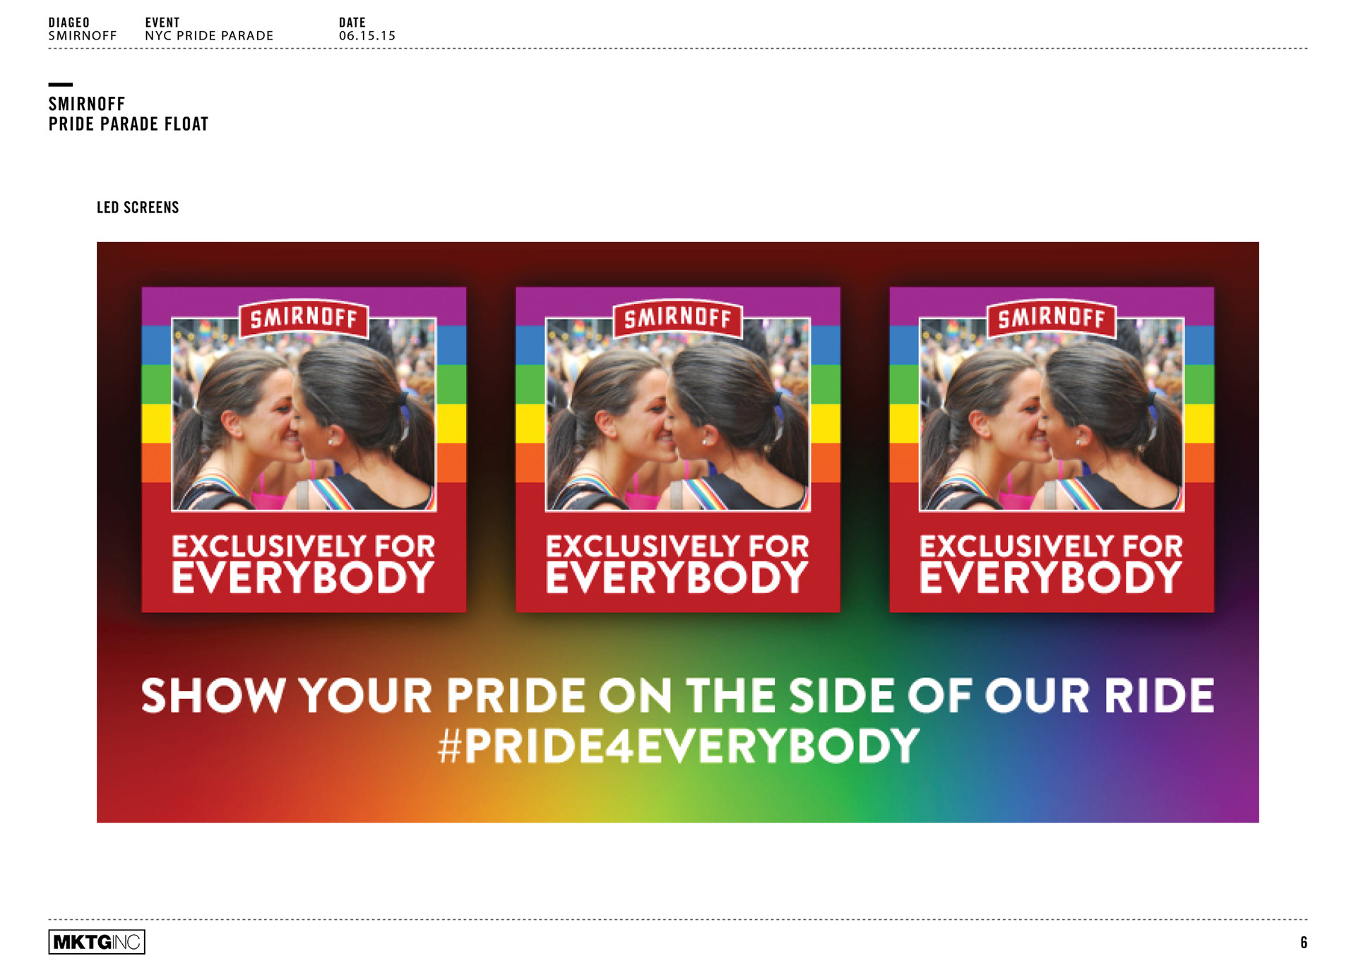1356x968 pixels.
Task: Click 'SHOW YOUR PRIDE ON THE SIDE OF OUR RIDE'
Action: 678,695
